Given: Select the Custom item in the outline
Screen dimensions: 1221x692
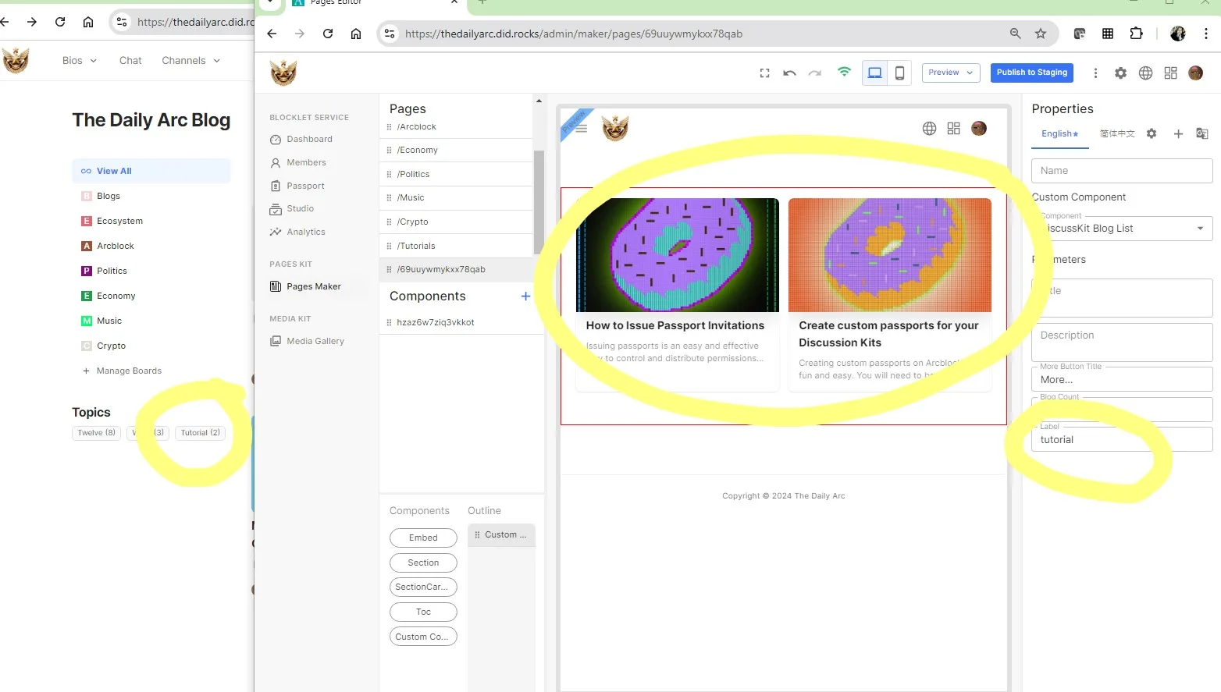Looking at the screenshot, I should (x=501, y=535).
